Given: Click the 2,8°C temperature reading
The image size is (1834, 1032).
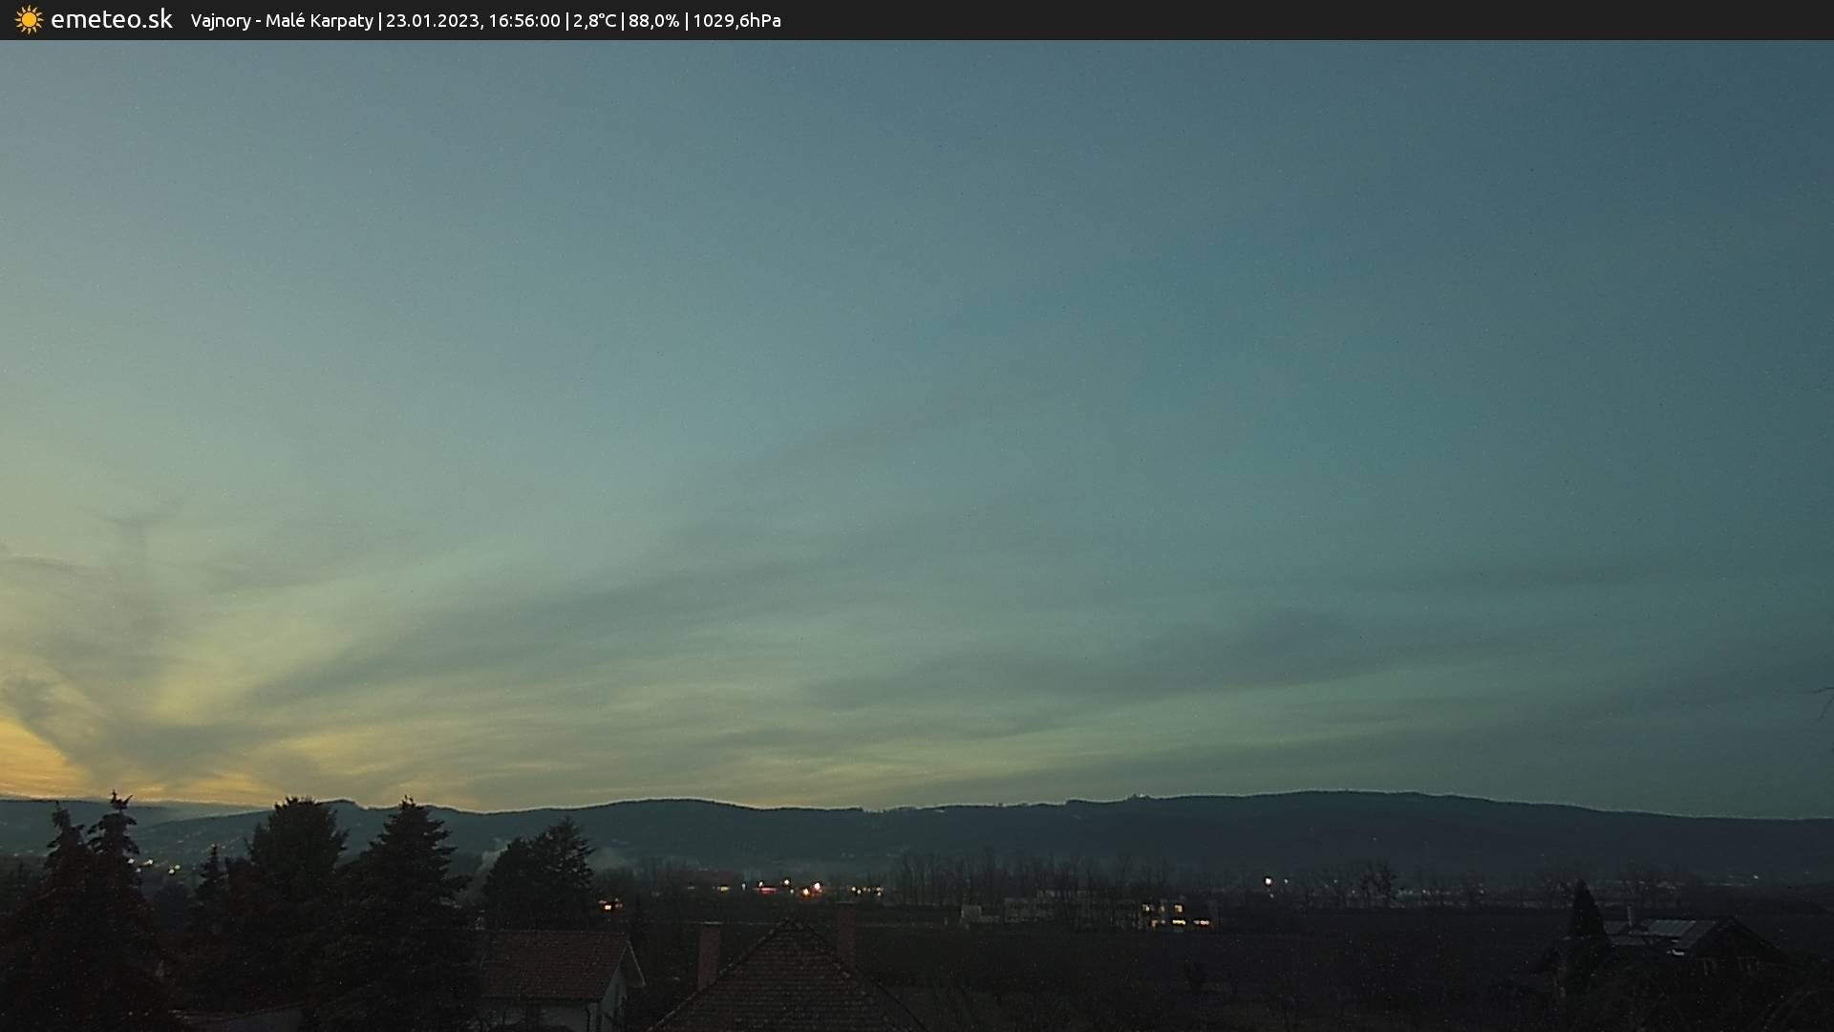Looking at the screenshot, I should coord(594,20).
